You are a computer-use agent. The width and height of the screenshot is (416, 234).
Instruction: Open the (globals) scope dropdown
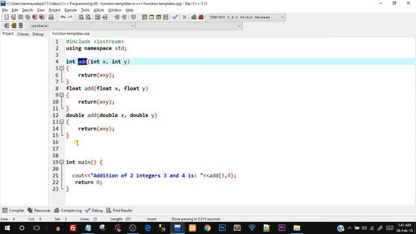[82, 26]
